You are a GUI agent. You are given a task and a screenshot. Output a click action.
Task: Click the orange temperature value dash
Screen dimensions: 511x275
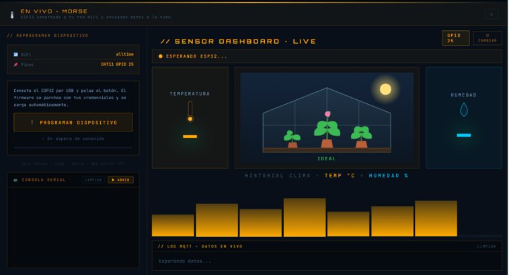[x=190, y=137]
